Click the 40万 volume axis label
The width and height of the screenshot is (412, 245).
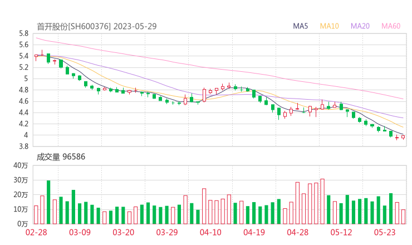21,165
